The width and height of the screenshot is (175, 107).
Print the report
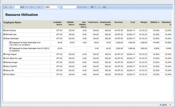pos(104,7)
